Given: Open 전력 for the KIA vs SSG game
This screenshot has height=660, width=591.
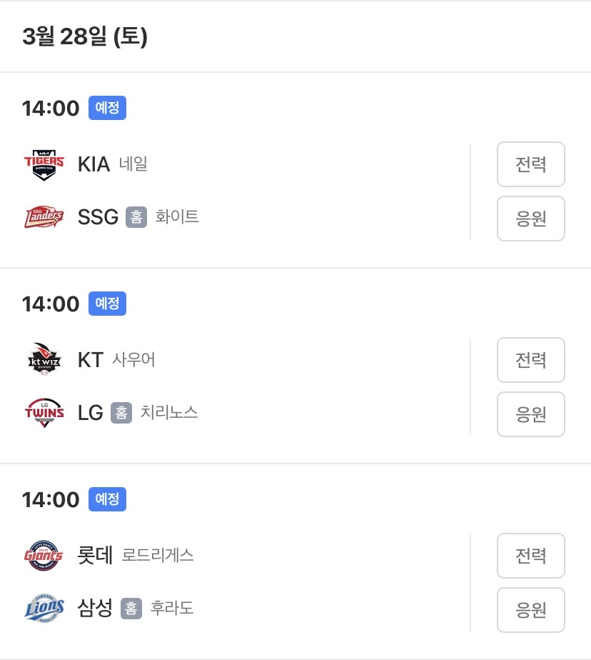Looking at the screenshot, I should coord(530,164).
